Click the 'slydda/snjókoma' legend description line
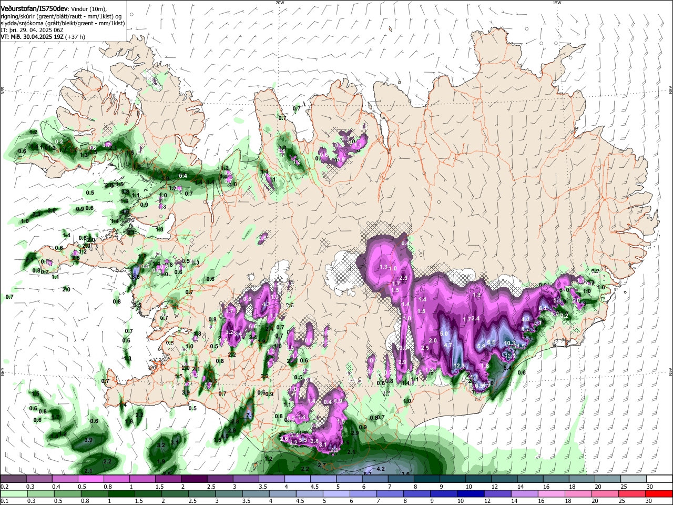The height and width of the screenshot is (505, 673). click(x=63, y=23)
